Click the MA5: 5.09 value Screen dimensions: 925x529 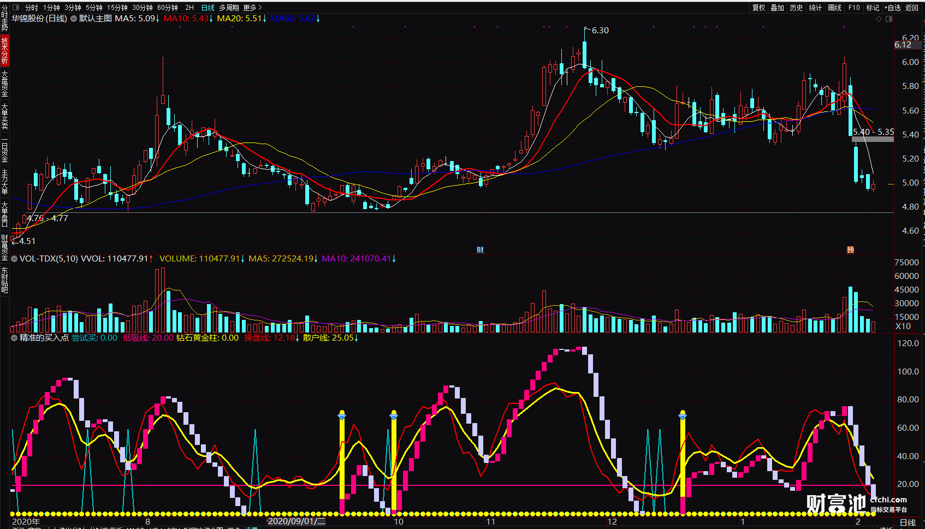coord(135,19)
